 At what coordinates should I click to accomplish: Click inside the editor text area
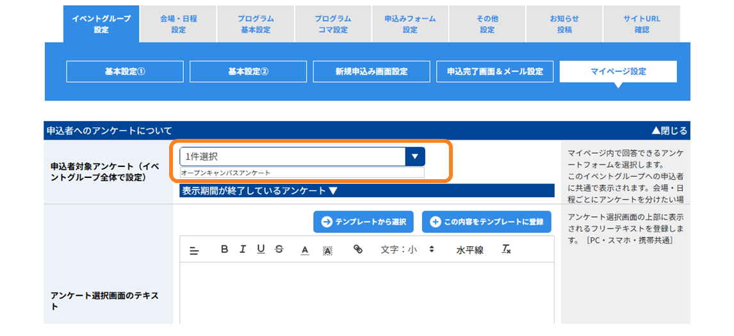click(x=367, y=293)
